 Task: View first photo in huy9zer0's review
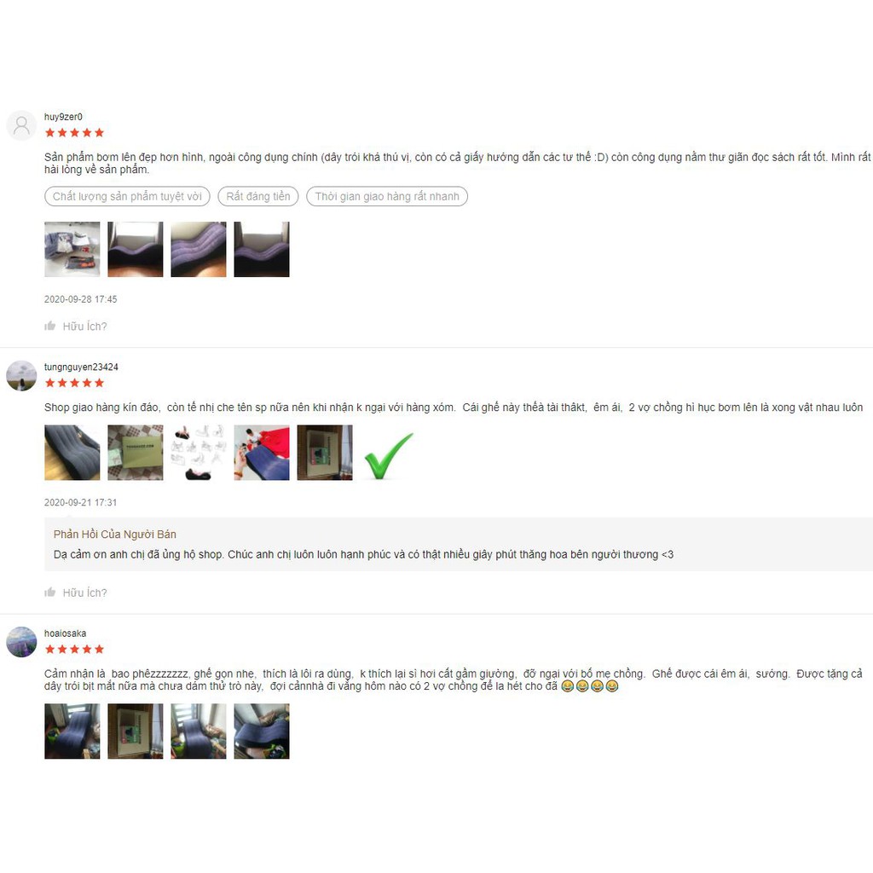[72, 250]
